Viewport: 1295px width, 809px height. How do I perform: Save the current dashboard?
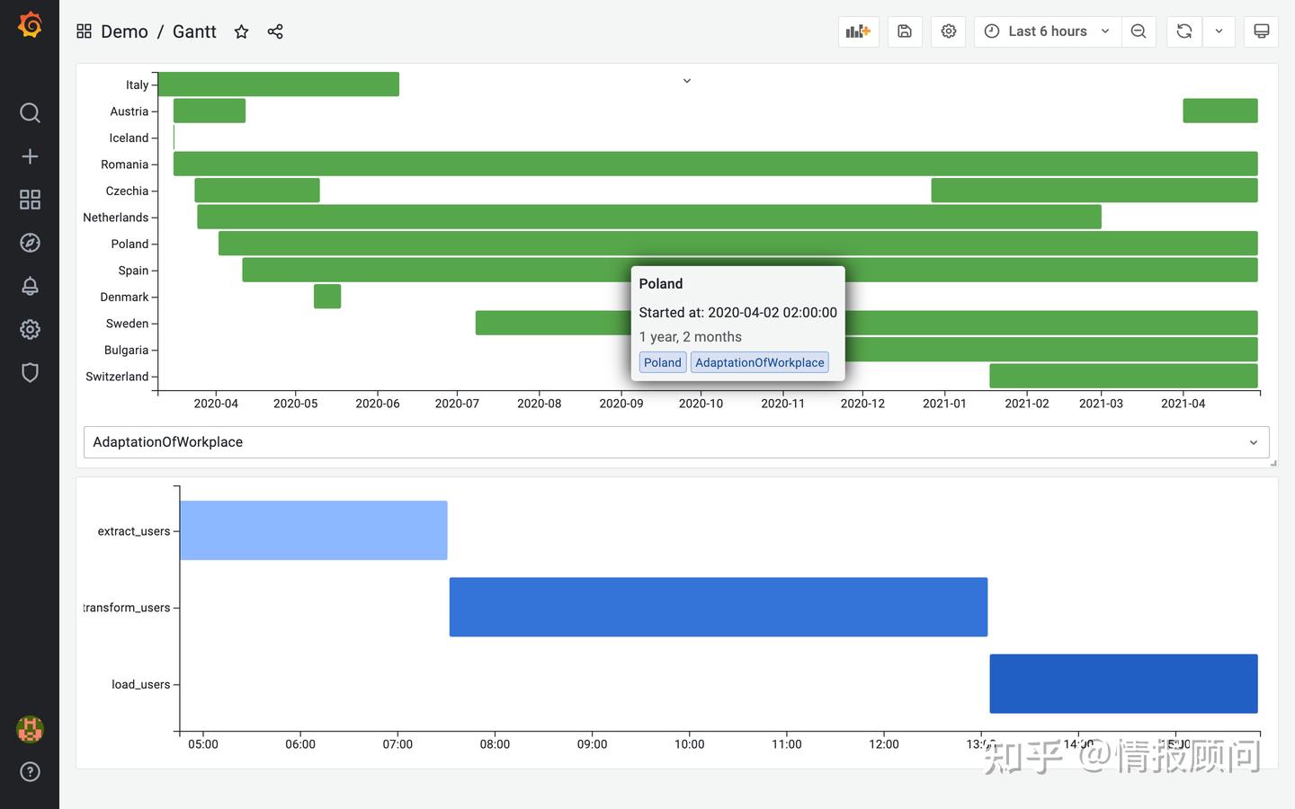905,31
